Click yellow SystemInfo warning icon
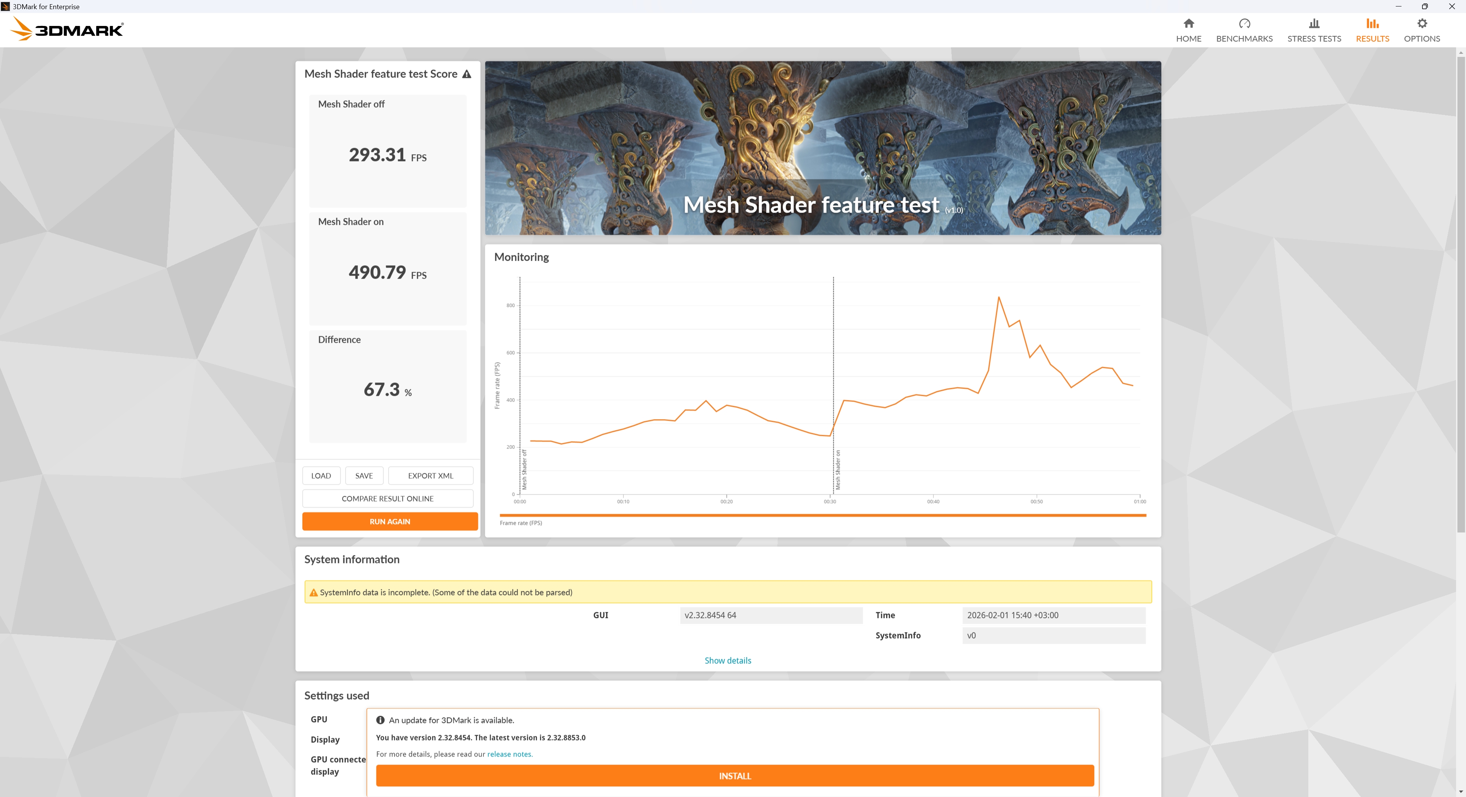The height and width of the screenshot is (797, 1466). tap(313, 592)
